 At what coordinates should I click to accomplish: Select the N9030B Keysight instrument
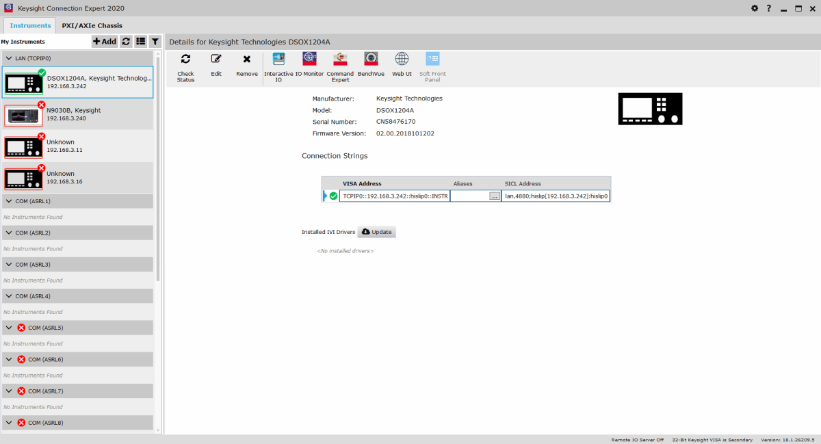click(77, 114)
